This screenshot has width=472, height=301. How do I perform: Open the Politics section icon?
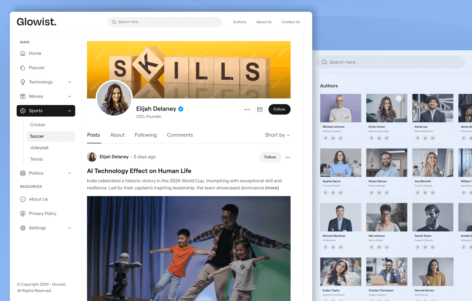click(24, 173)
